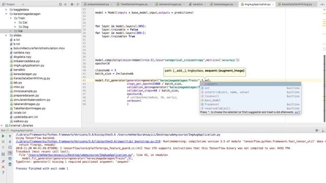Expand External Libraries node
Screen dimensions: 326x183
(x=2, y=126)
